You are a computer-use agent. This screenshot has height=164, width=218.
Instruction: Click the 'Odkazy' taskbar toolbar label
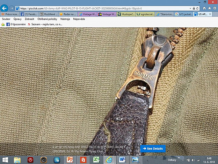(172, 160)
